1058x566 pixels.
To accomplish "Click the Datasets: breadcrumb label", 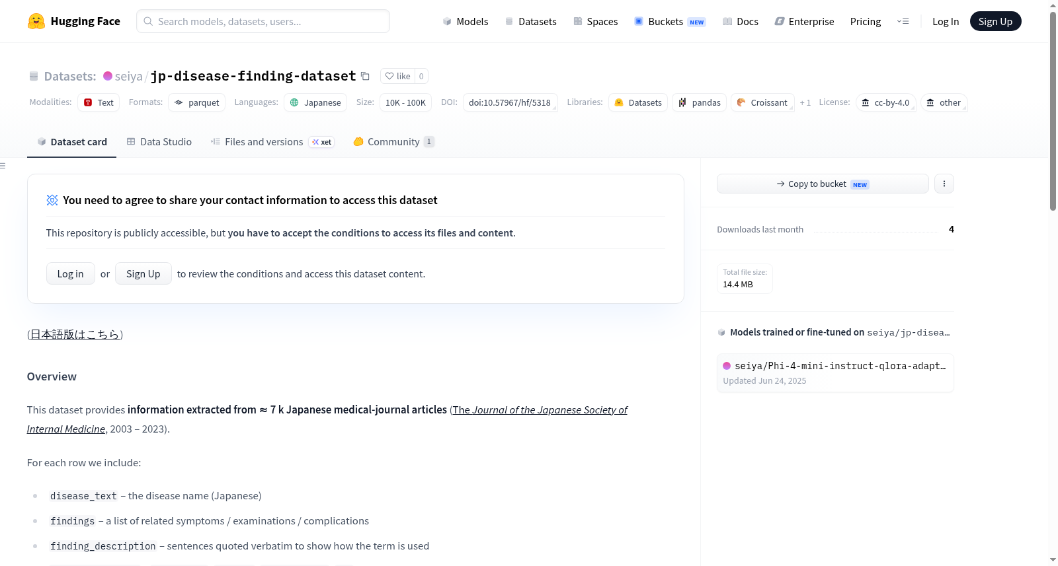I will pos(70,76).
